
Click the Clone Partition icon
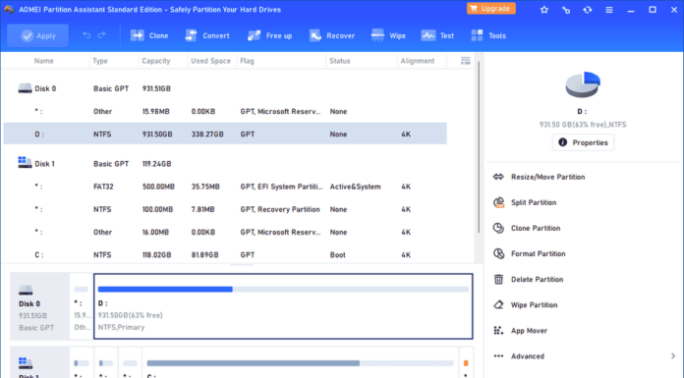pos(498,228)
